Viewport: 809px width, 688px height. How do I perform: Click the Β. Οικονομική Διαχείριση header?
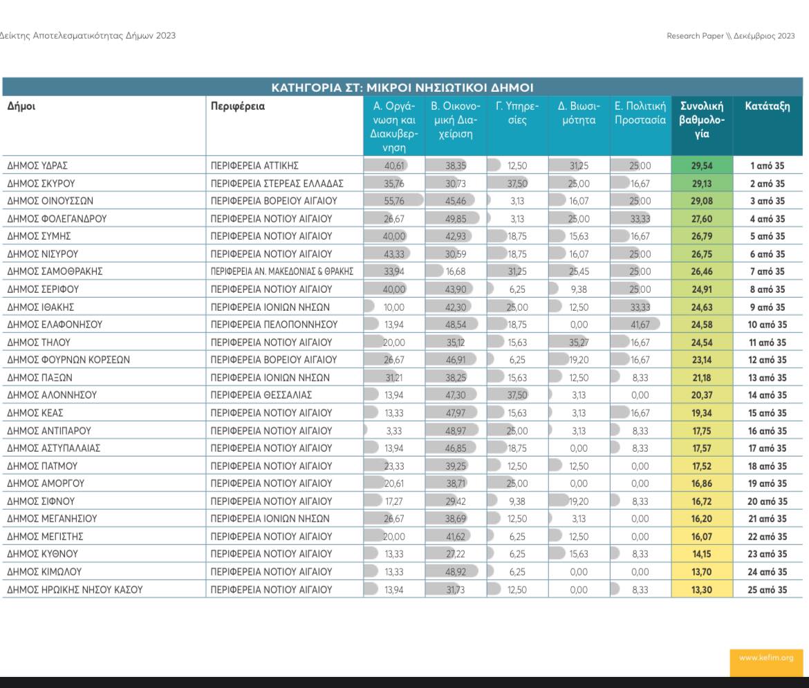coord(455,120)
